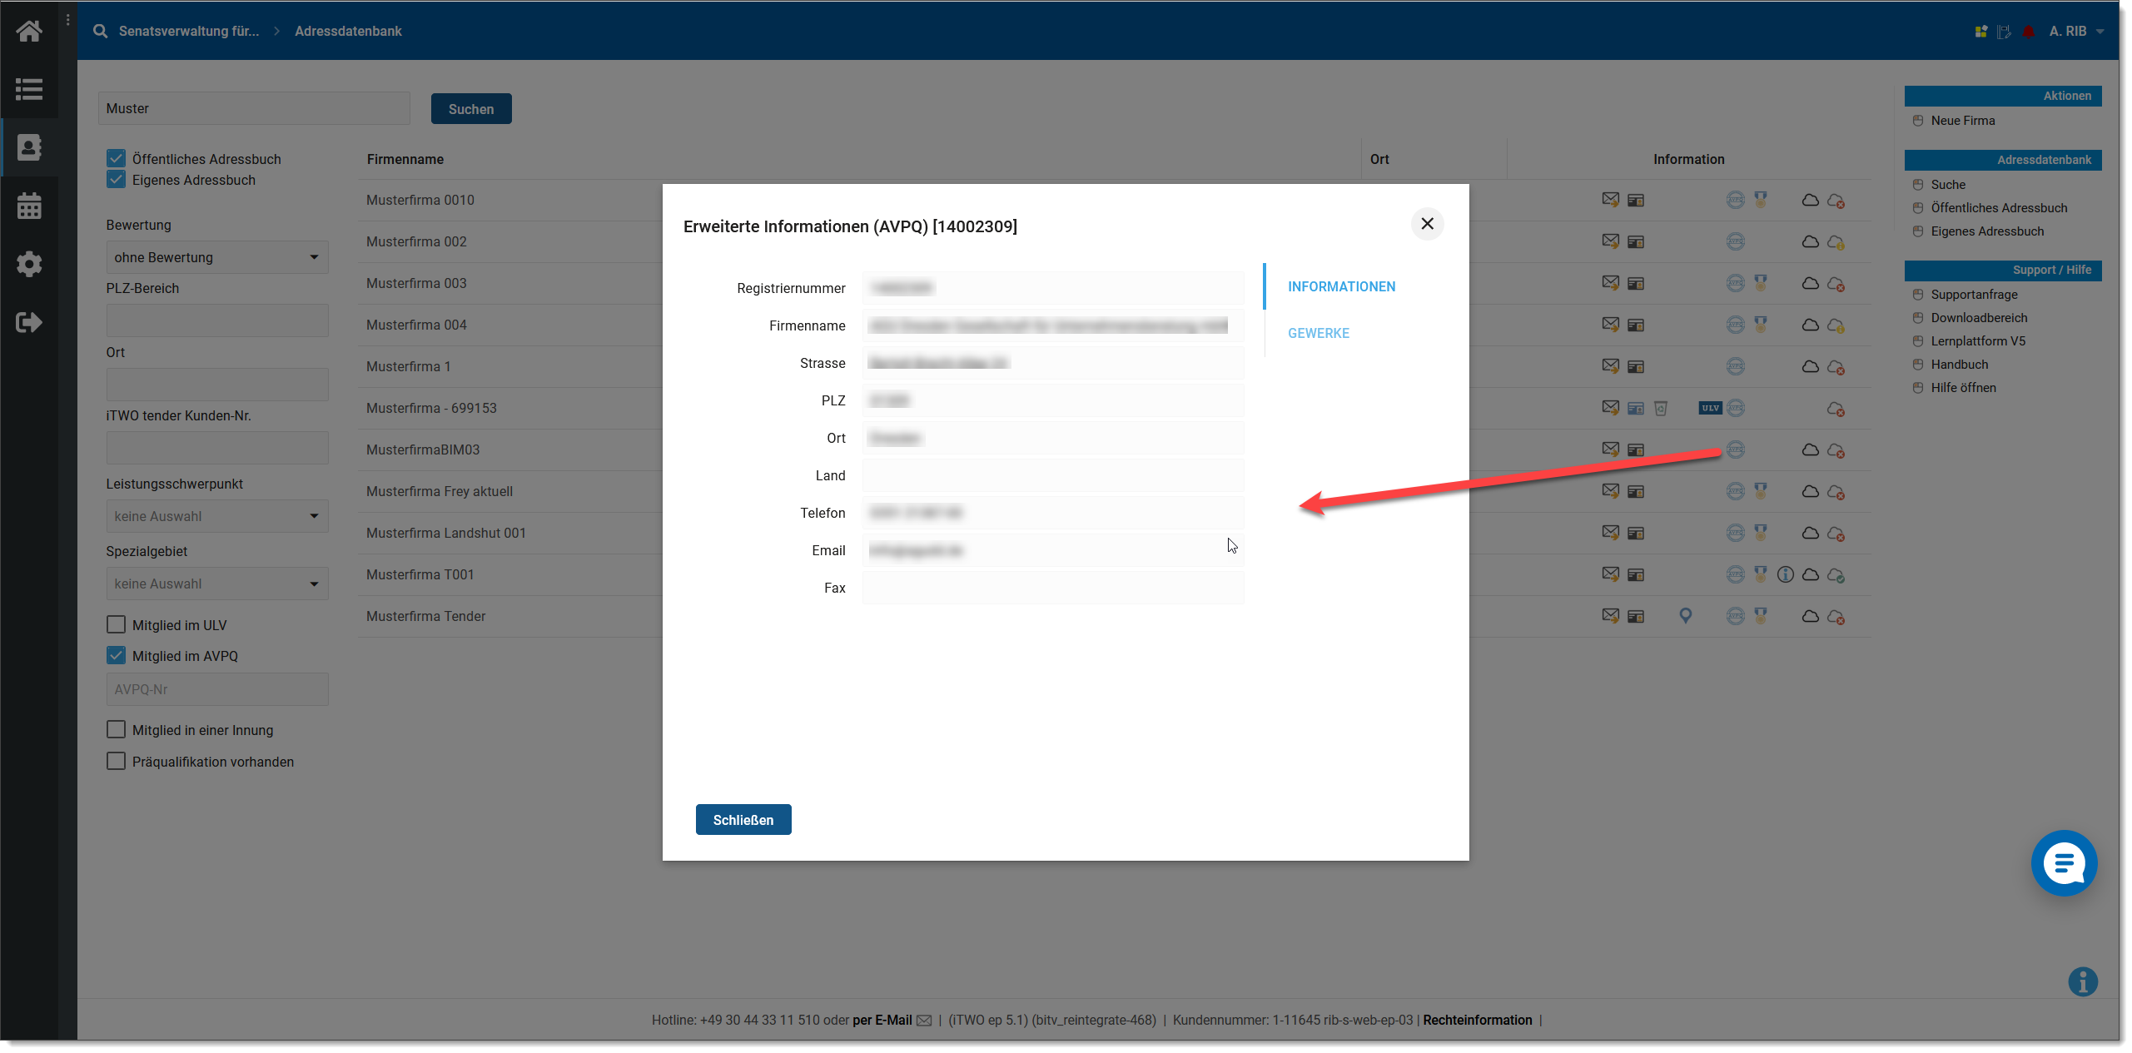This screenshot has width=2132, height=1053.
Task: Open the Spezialgebiet dropdown
Action: [x=217, y=584]
